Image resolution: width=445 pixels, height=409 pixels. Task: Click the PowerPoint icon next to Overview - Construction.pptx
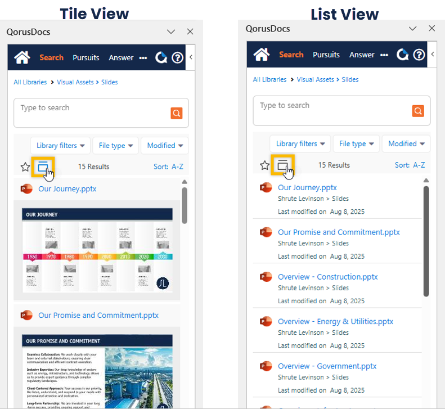click(x=266, y=277)
